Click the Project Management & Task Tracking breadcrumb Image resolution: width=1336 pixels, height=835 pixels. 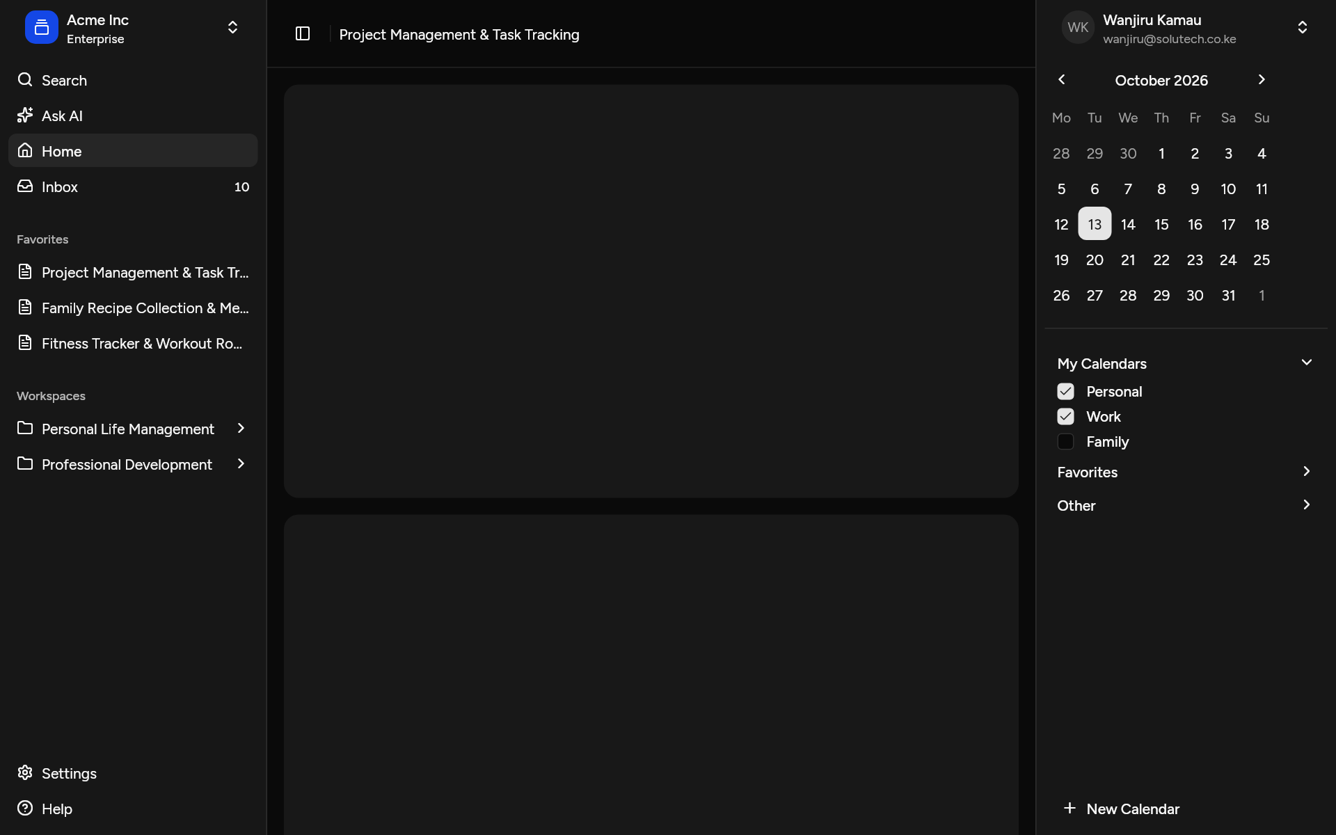coord(459,34)
